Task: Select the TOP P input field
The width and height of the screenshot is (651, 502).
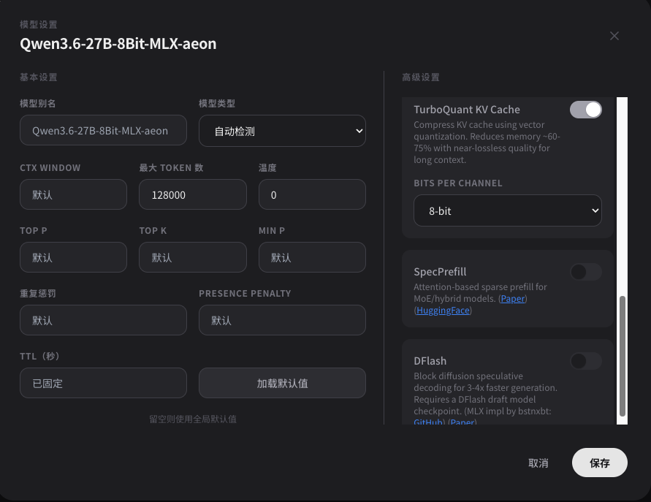Action: (74, 257)
